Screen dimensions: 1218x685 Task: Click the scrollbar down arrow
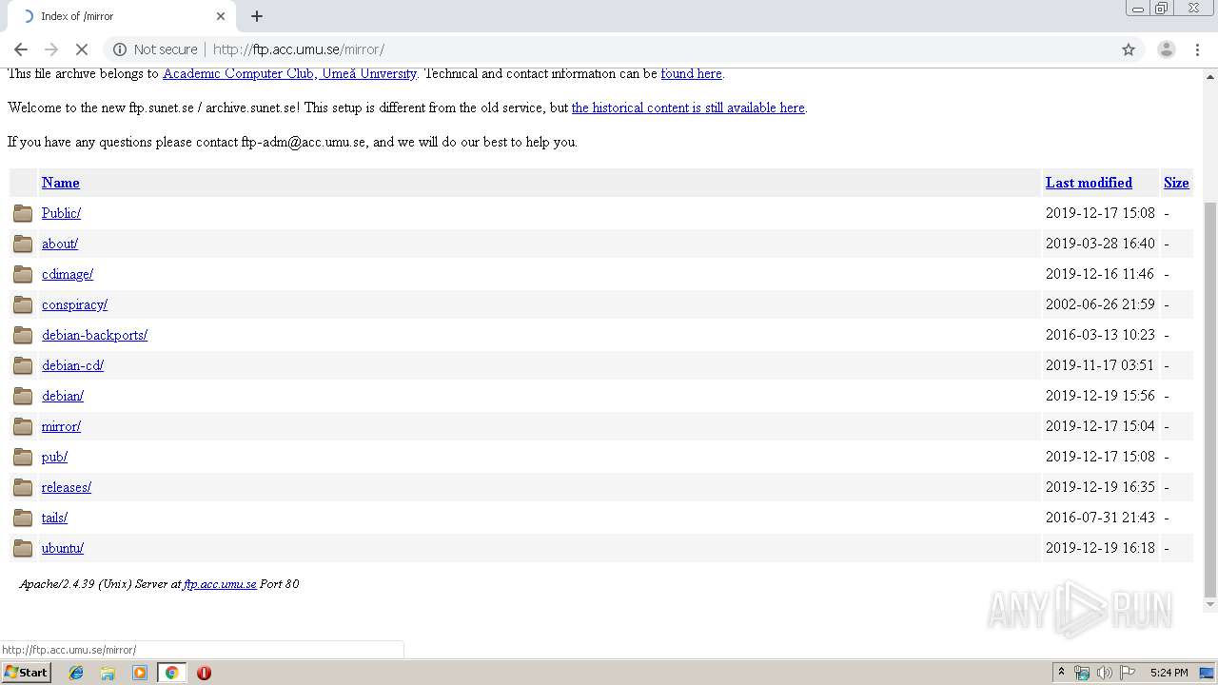click(x=1210, y=604)
